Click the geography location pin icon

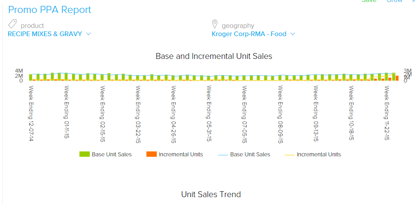215,24
